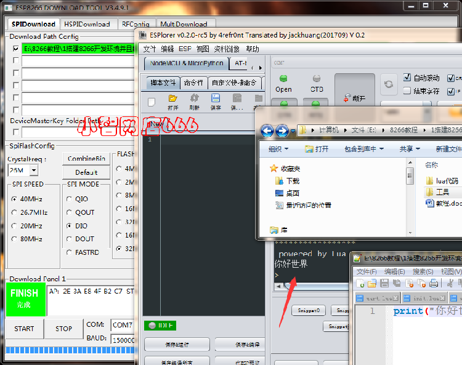Screen dimensions: 462x365
Task: Open recent locations dropdown beside forward arrow
Action: pyautogui.click(x=293, y=131)
